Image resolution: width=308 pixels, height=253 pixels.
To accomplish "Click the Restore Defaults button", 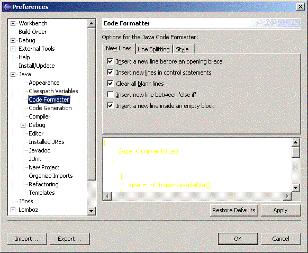I will (x=234, y=210).
